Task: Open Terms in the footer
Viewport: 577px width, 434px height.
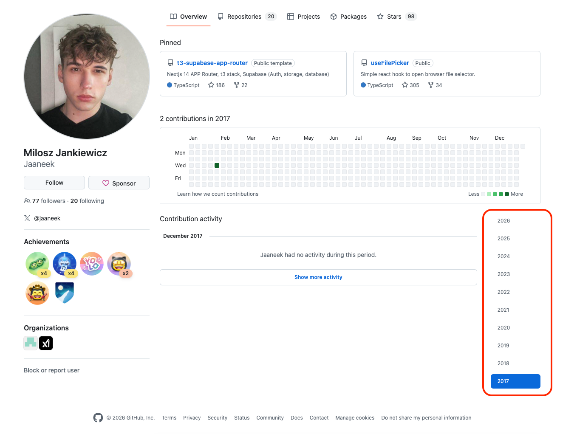Action: 169,418
